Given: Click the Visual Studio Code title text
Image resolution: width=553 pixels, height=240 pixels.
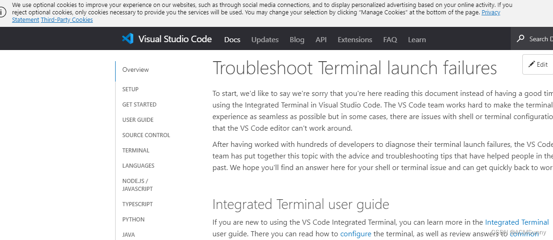Looking at the screenshot, I should [x=175, y=39].
